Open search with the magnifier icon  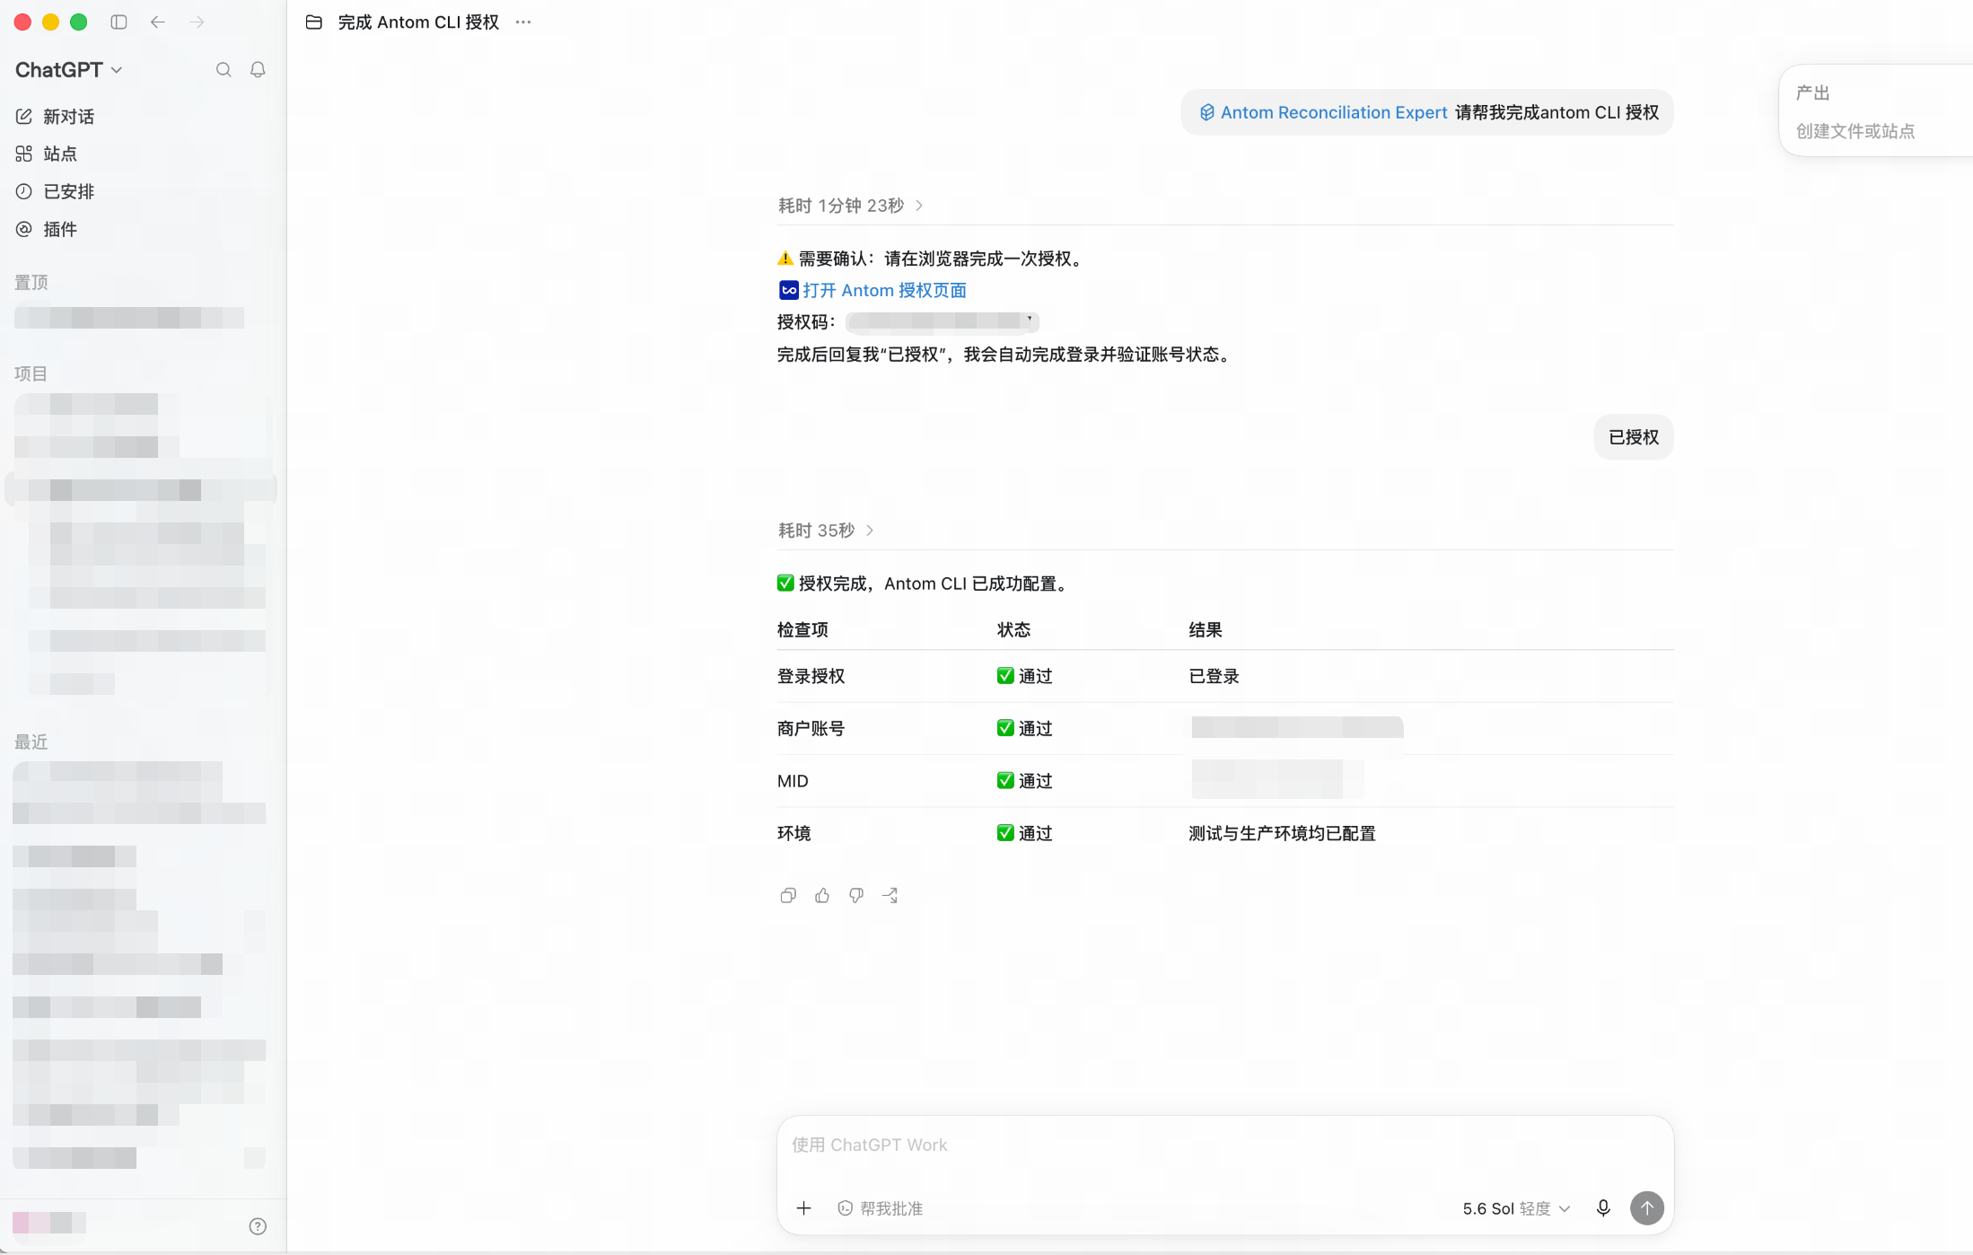(x=224, y=70)
